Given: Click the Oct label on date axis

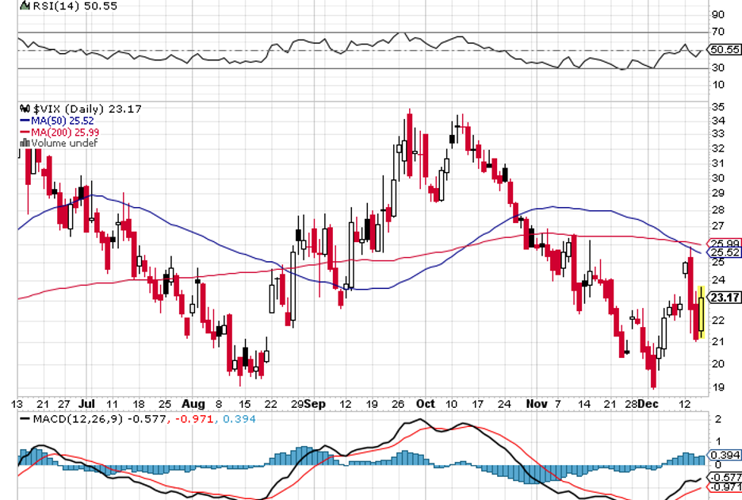Looking at the screenshot, I should [425, 403].
